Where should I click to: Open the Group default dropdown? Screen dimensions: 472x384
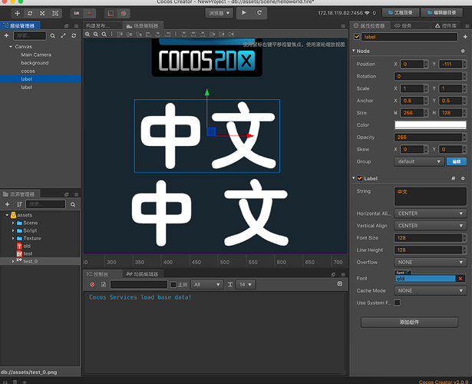point(419,162)
